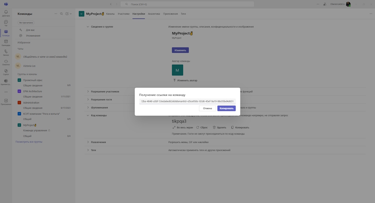Image resolution: width=375 pixels, height=203 pixels.
Task: Go back with the navigation arrow
Action: point(111,4)
